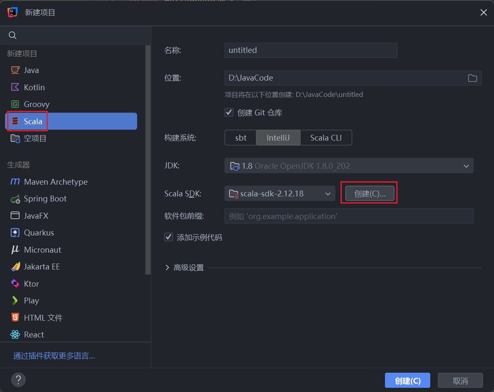Select Scala CLI build system option
Viewport: 494px width, 392px height.
[x=326, y=138]
